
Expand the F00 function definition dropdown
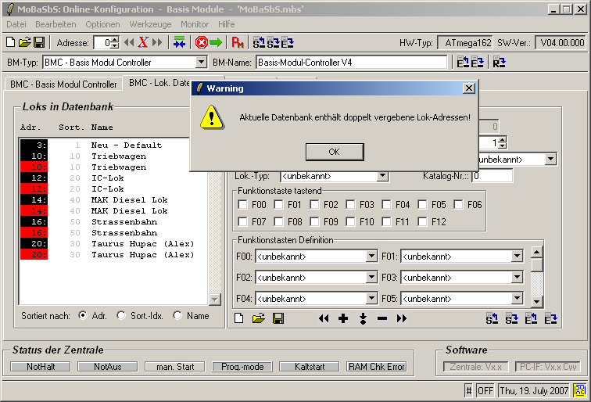371,256
